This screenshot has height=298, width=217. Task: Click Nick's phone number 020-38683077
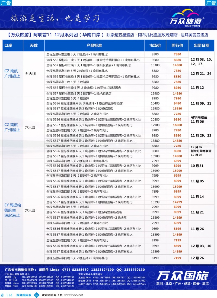coord(29,280)
